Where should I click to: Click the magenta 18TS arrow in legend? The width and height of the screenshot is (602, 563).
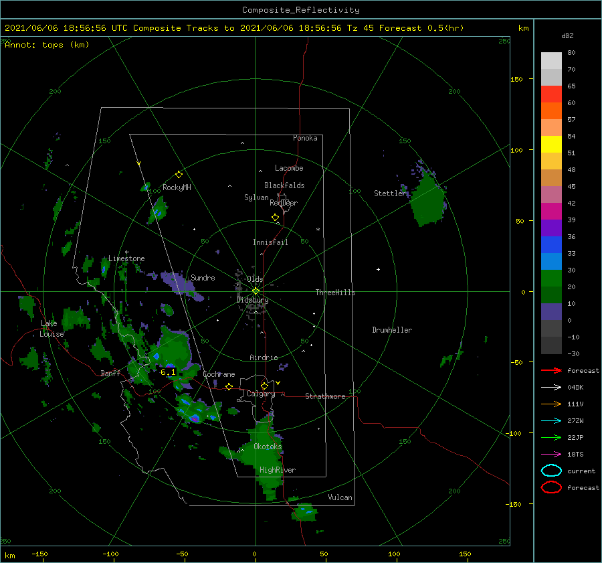click(551, 455)
